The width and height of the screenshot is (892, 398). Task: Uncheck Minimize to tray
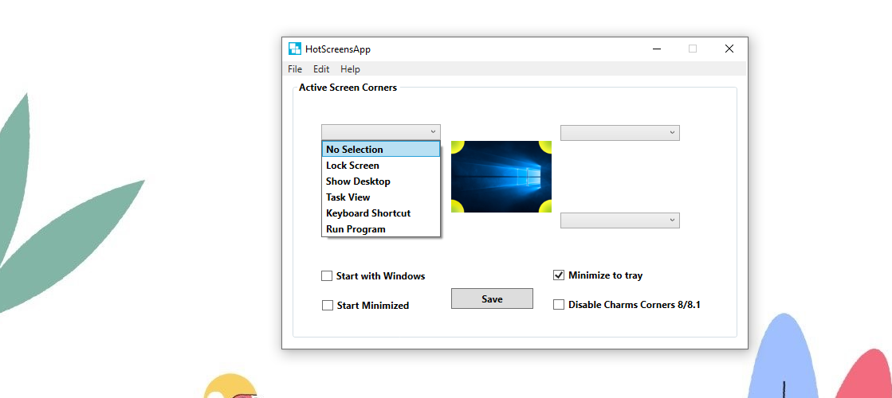(559, 275)
